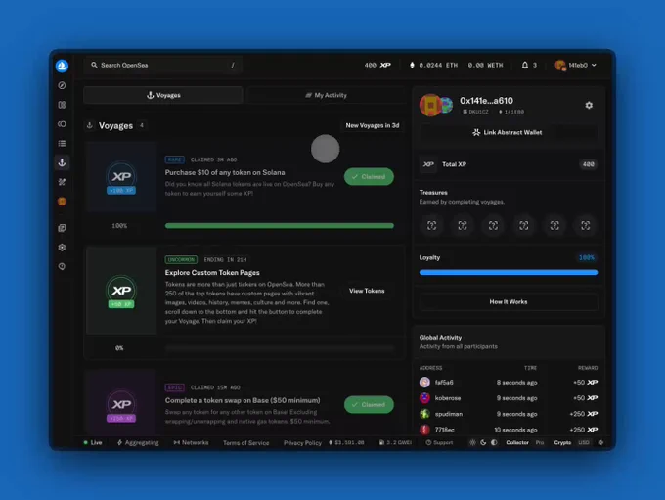
Task: Switch to dark theme moon icon
Action: click(483, 442)
